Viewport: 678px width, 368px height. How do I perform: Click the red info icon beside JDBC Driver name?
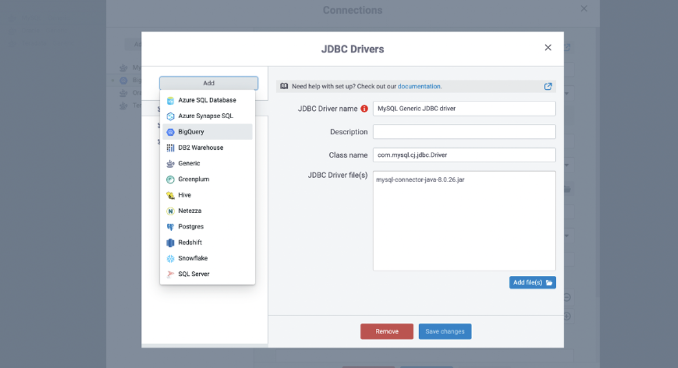[364, 108]
